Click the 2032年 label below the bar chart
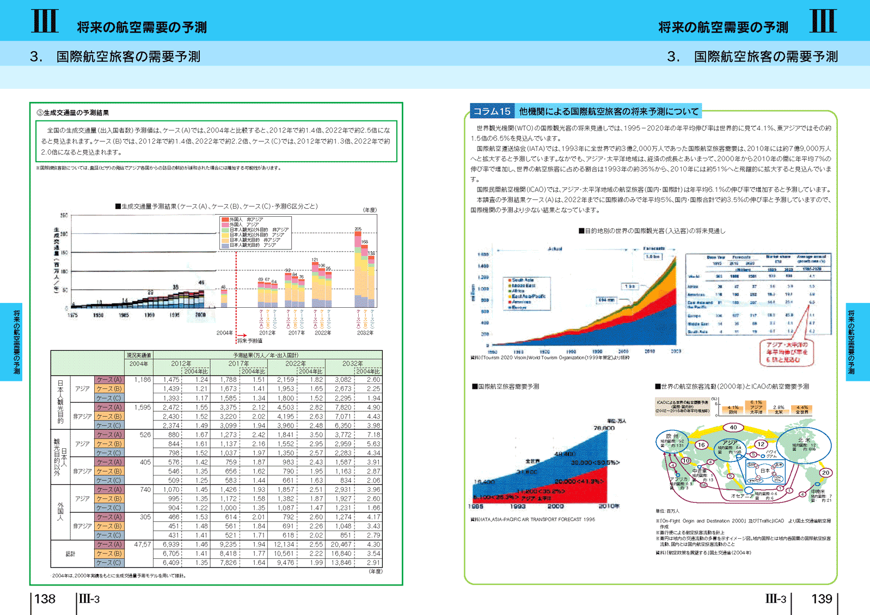The height and width of the screenshot is (615, 870). 365,332
